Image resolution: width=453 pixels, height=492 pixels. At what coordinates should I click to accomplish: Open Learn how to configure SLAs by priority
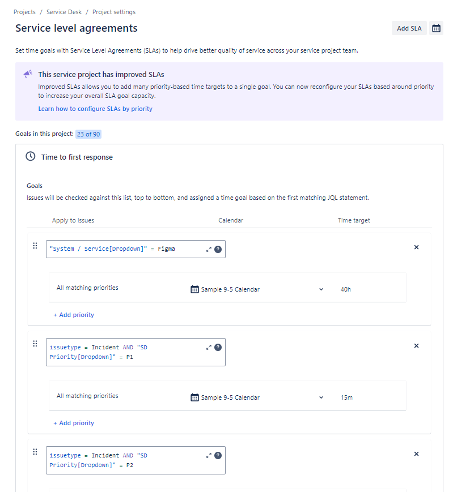tap(95, 109)
